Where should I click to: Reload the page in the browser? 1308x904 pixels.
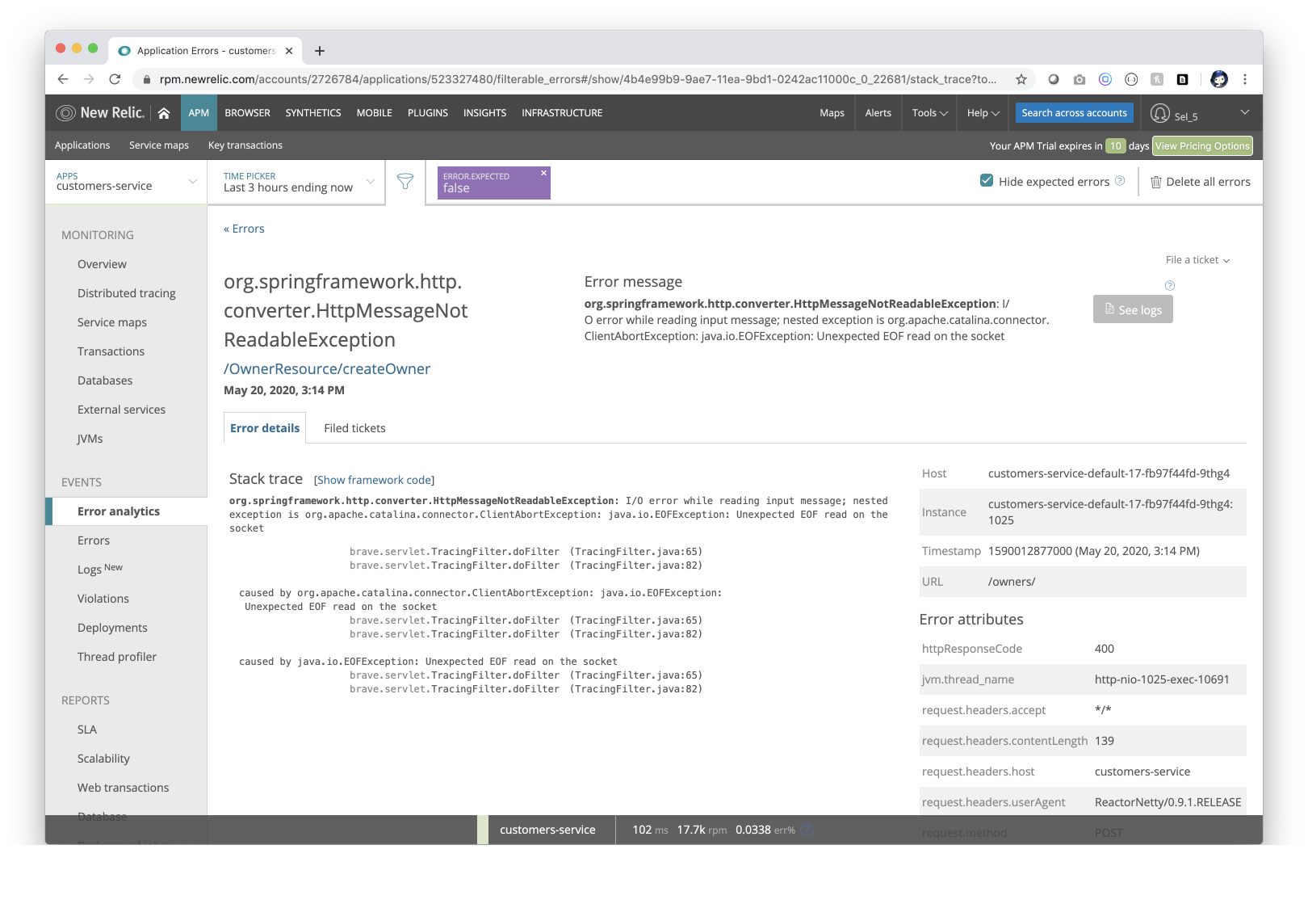coord(115,79)
